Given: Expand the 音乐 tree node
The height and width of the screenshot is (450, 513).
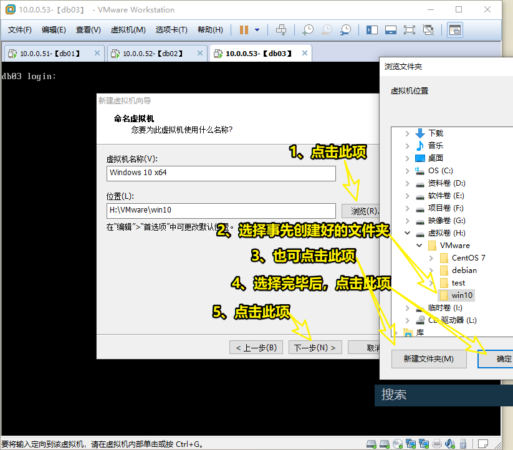Looking at the screenshot, I should click(x=407, y=146).
